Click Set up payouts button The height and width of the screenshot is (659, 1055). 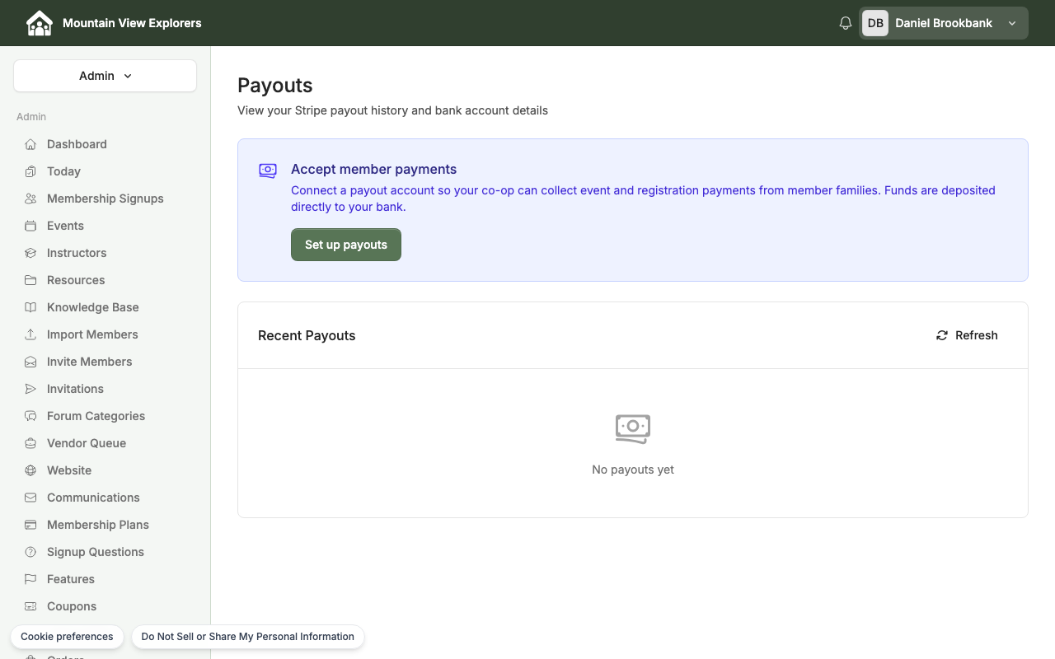tap(346, 245)
